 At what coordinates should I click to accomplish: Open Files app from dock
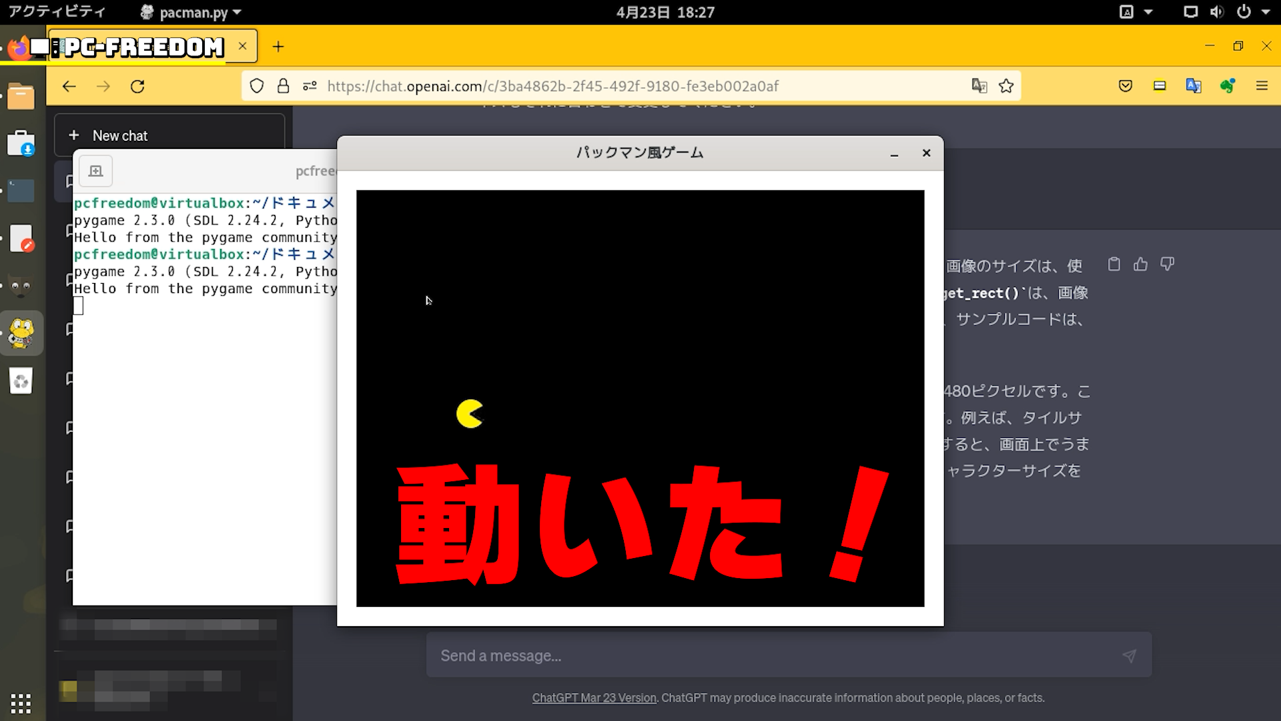21,97
